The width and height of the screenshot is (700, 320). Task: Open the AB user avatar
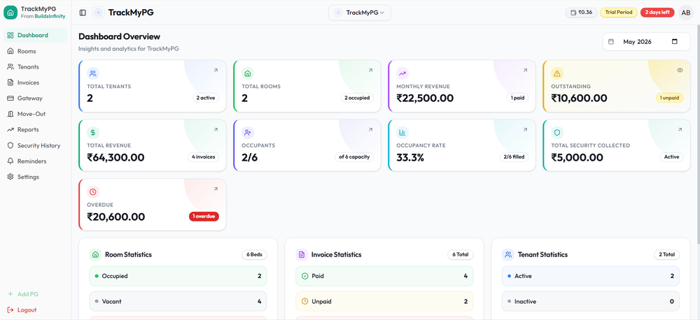(686, 13)
